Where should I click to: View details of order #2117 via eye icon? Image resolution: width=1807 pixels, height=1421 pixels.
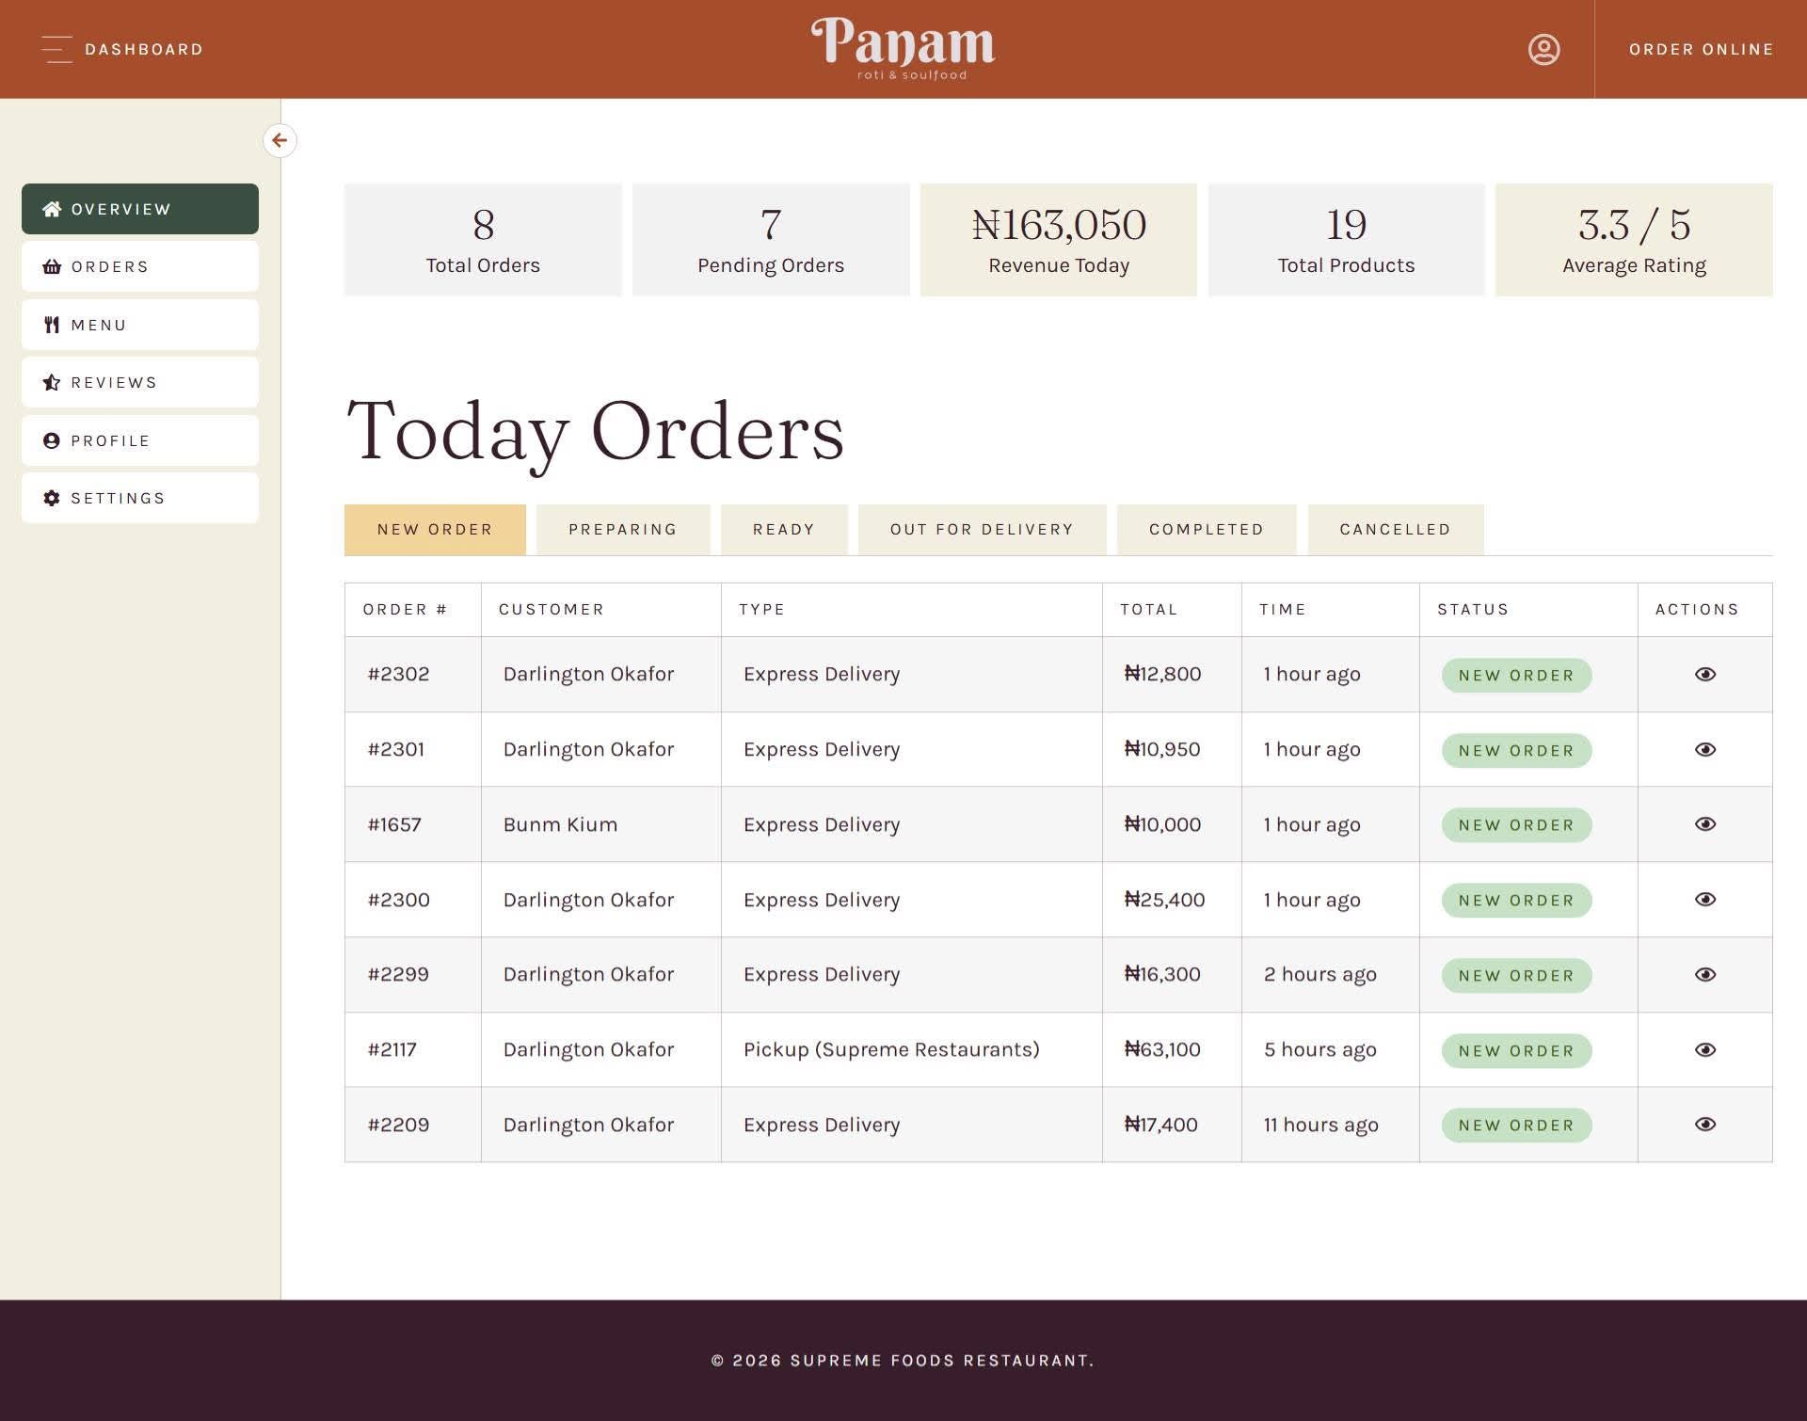(1704, 1050)
